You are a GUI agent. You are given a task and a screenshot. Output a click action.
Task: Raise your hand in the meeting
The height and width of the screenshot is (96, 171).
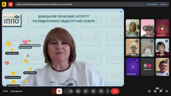101,91
